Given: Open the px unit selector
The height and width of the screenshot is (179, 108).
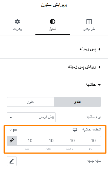Looking at the screenshot, I should click(13, 130).
